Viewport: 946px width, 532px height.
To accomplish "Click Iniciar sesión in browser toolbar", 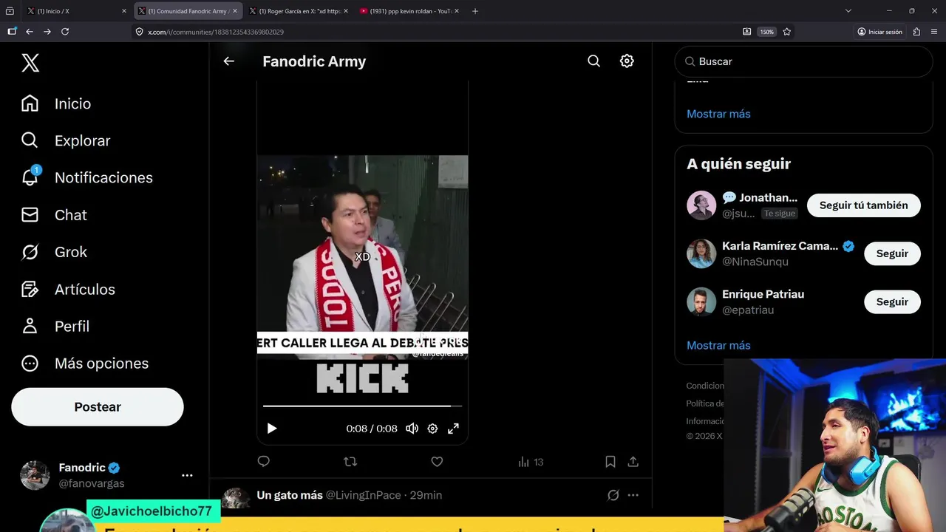I will (880, 32).
